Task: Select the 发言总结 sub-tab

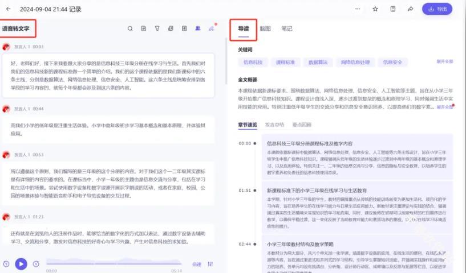Action: [275, 125]
